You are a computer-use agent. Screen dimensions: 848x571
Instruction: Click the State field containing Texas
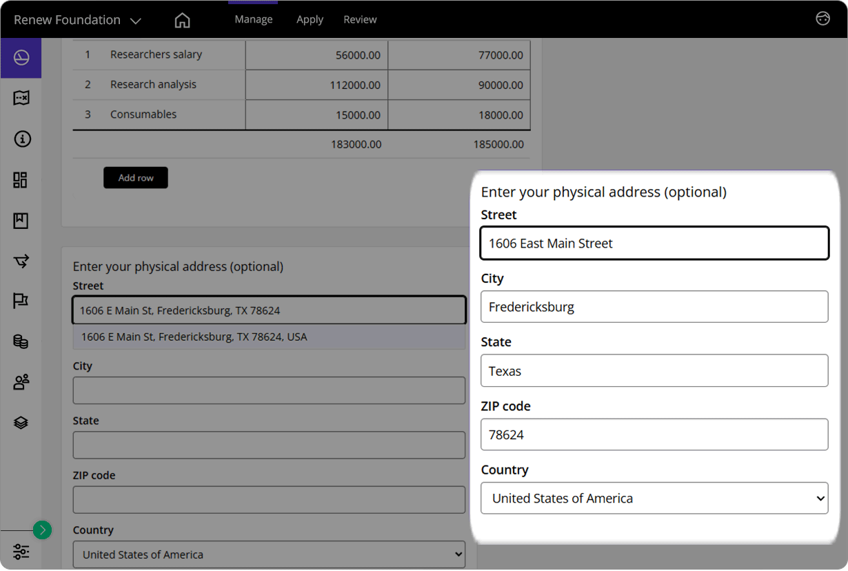coord(654,370)
